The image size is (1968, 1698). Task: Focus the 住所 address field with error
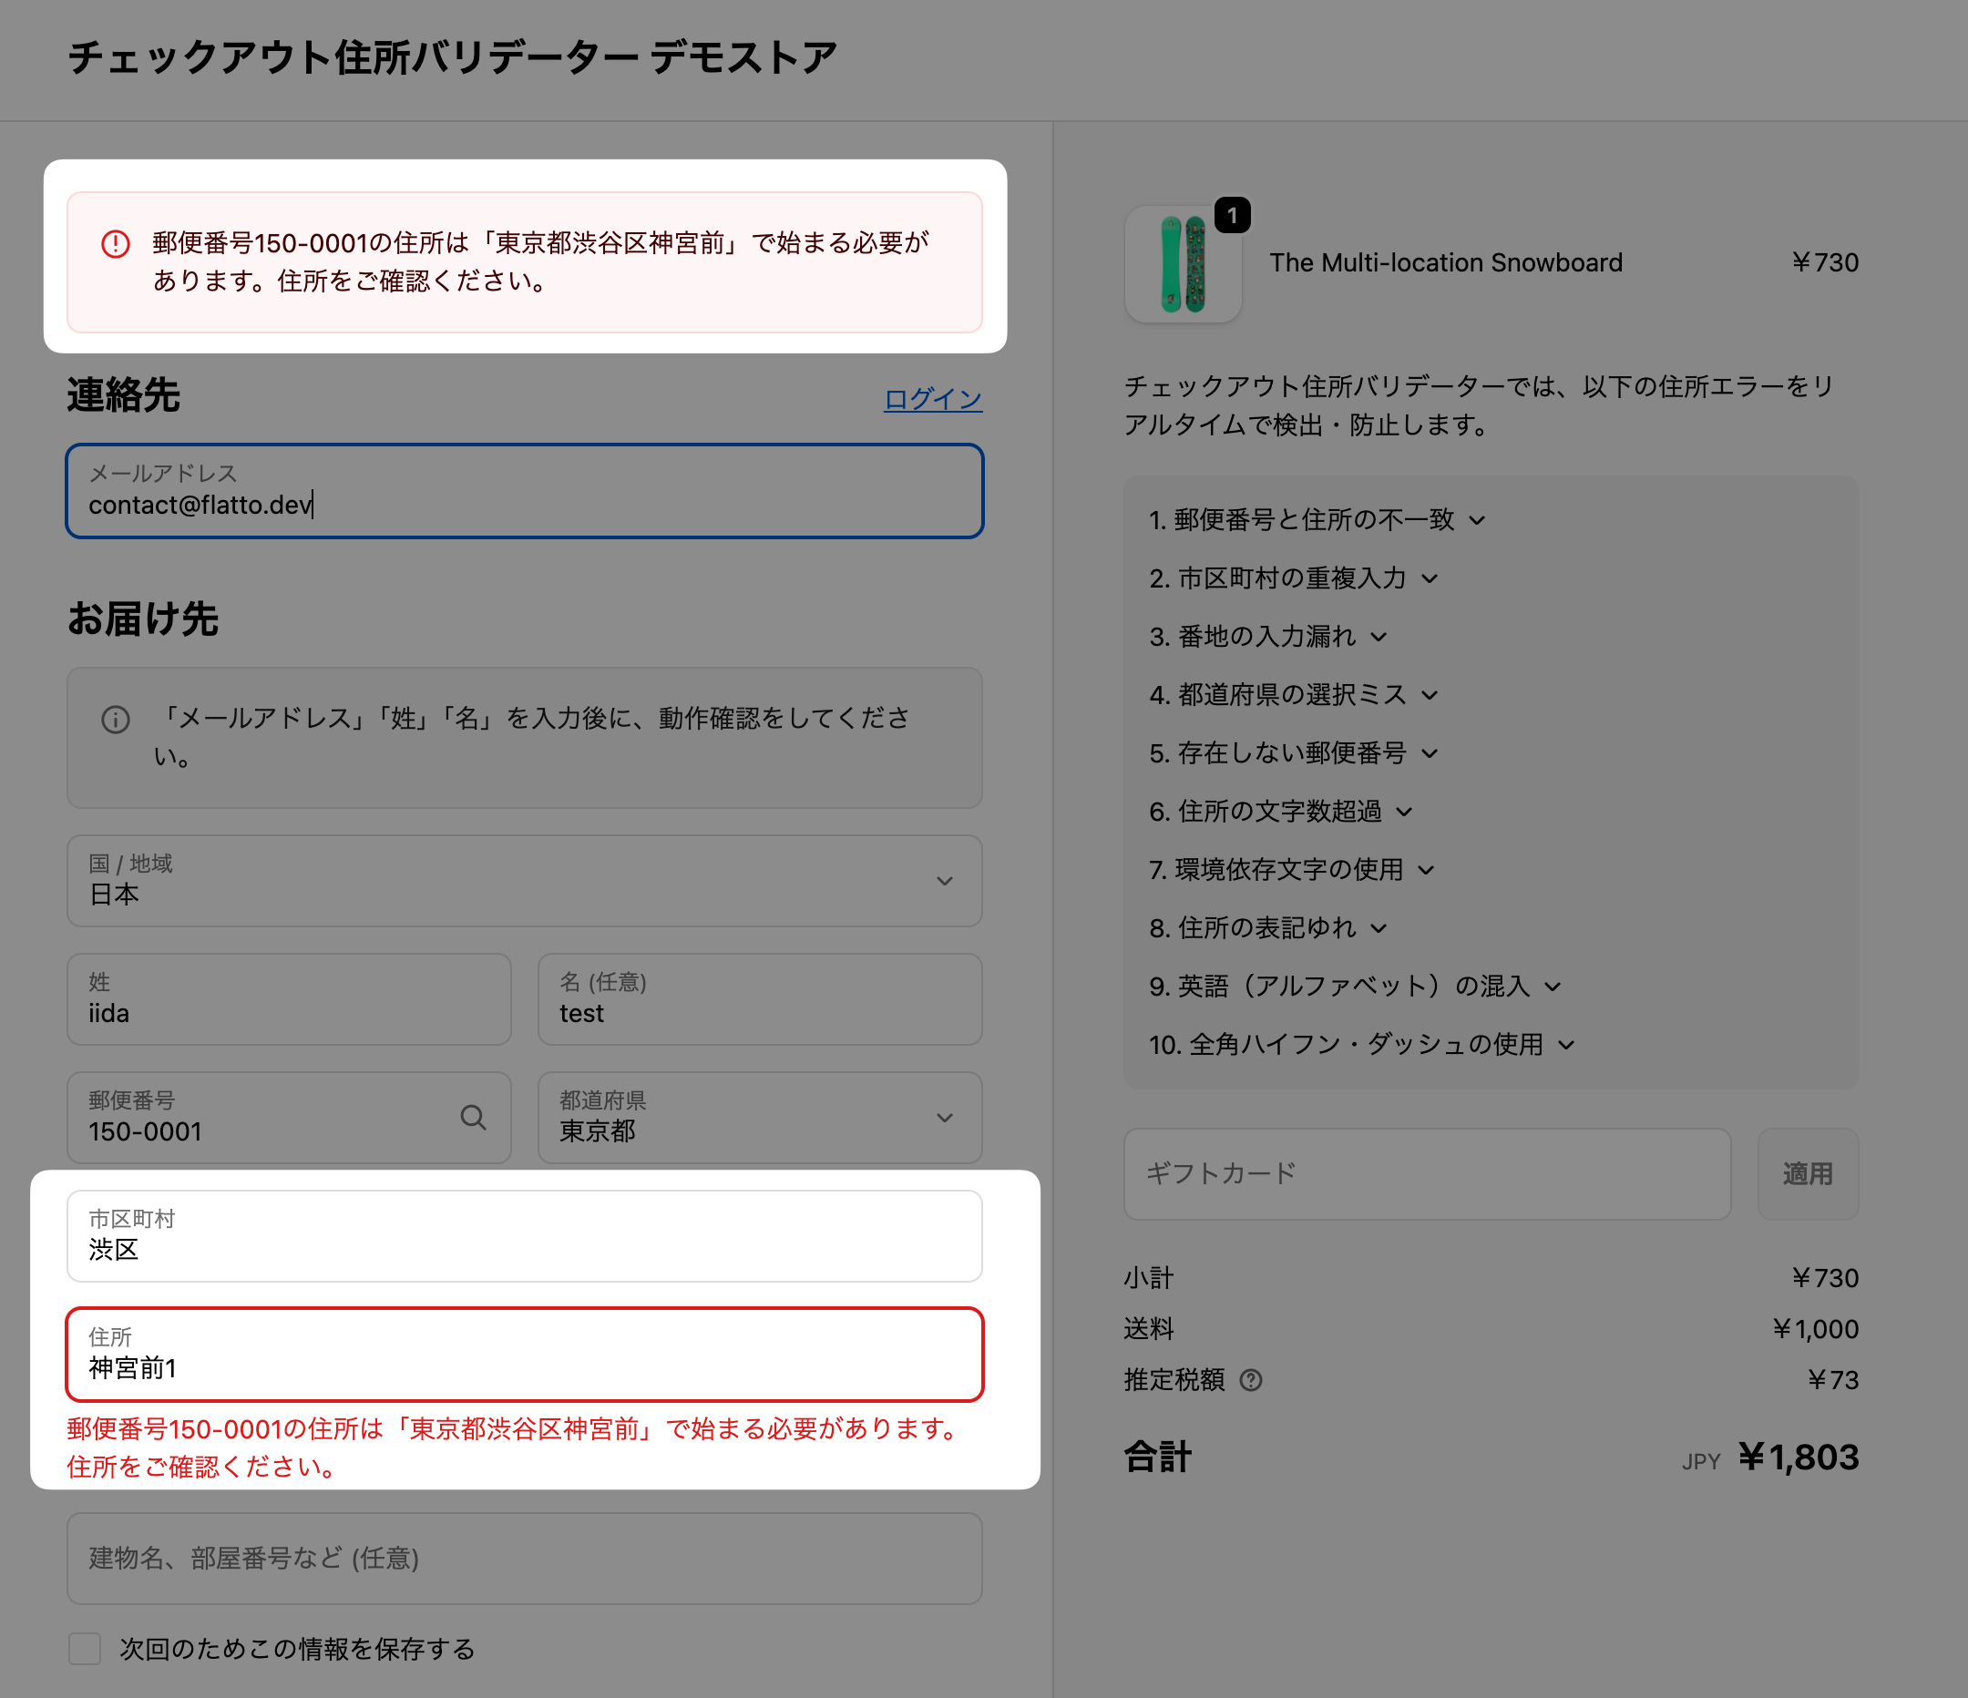524,1355
